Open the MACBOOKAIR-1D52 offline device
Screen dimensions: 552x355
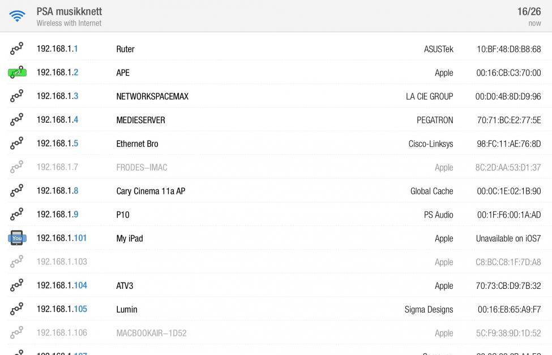(x=151, y=333)
